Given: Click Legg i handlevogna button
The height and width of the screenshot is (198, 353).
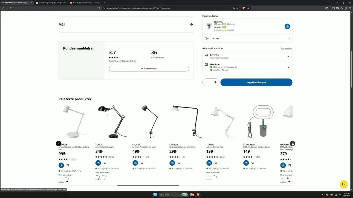Looking at the screenshot, I should [256, 82].
